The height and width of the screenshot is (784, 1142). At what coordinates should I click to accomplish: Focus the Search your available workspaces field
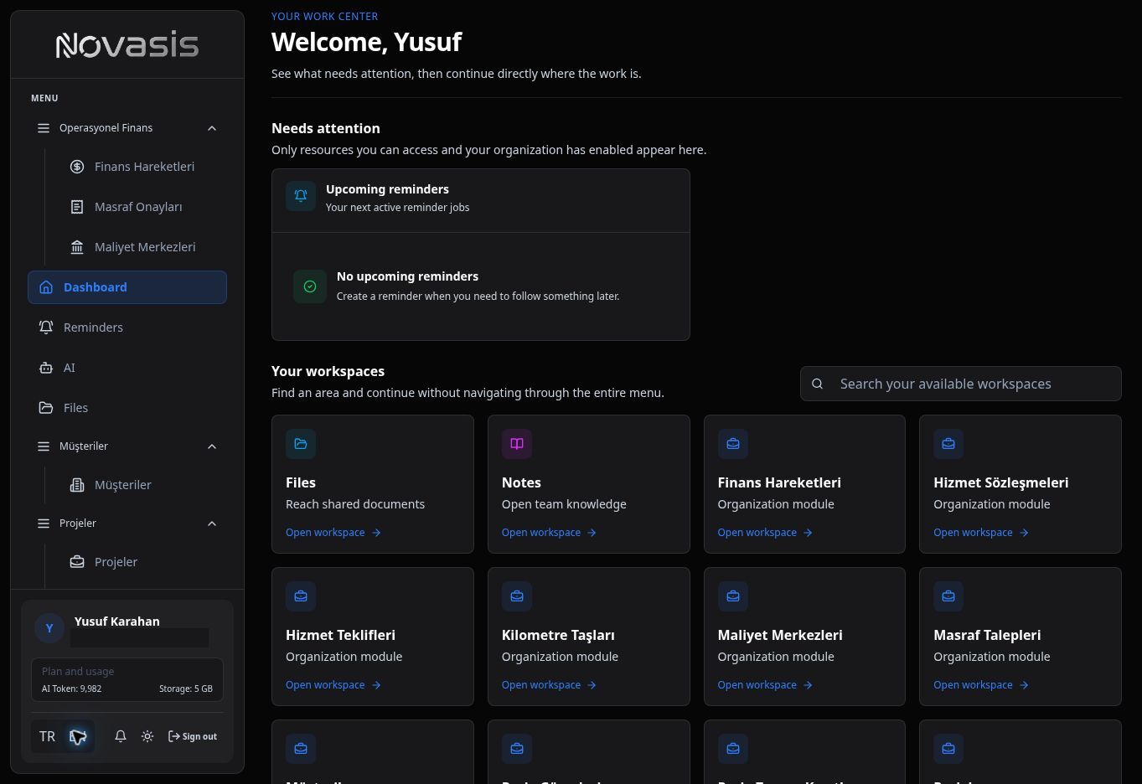click(x=961, y=384)
